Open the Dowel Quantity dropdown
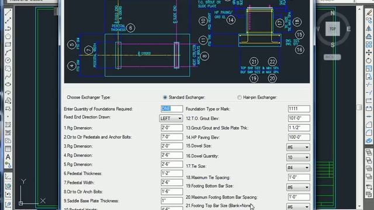This screenshot has width=374, height=210. (298, 157)
